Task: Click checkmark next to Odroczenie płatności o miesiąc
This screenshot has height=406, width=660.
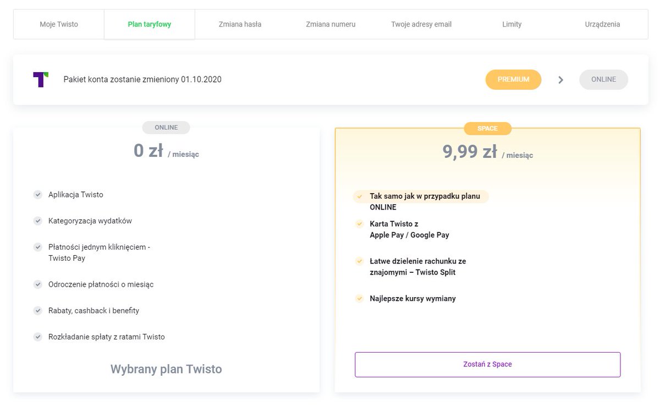Action: tap(37, 284)
